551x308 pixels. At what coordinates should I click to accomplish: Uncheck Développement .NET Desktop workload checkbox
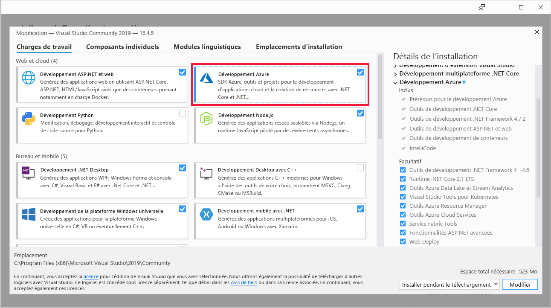(183, 168)
